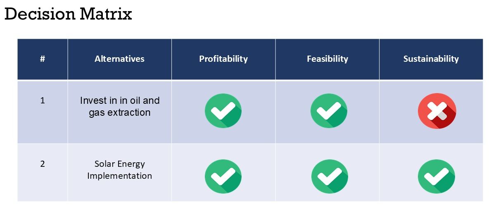Click the Profitability column header
The image size is (491, 215).
pos(223,59)
